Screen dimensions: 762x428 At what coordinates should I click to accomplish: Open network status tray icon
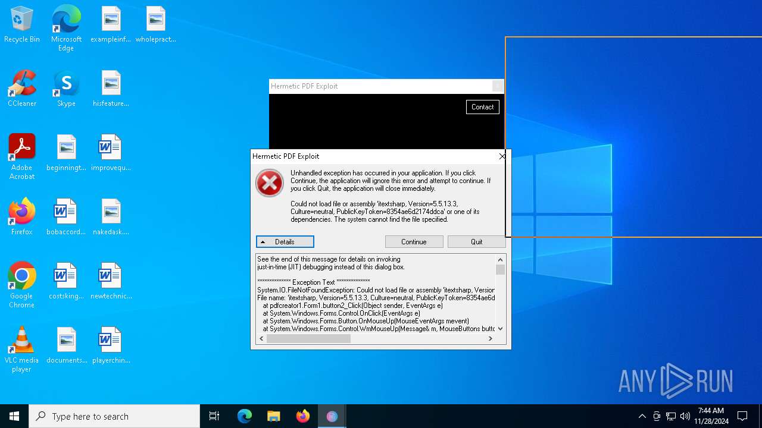[671, 416]
